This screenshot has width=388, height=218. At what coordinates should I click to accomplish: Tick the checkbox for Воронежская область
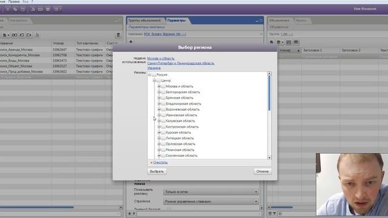(x=163, y=109)
